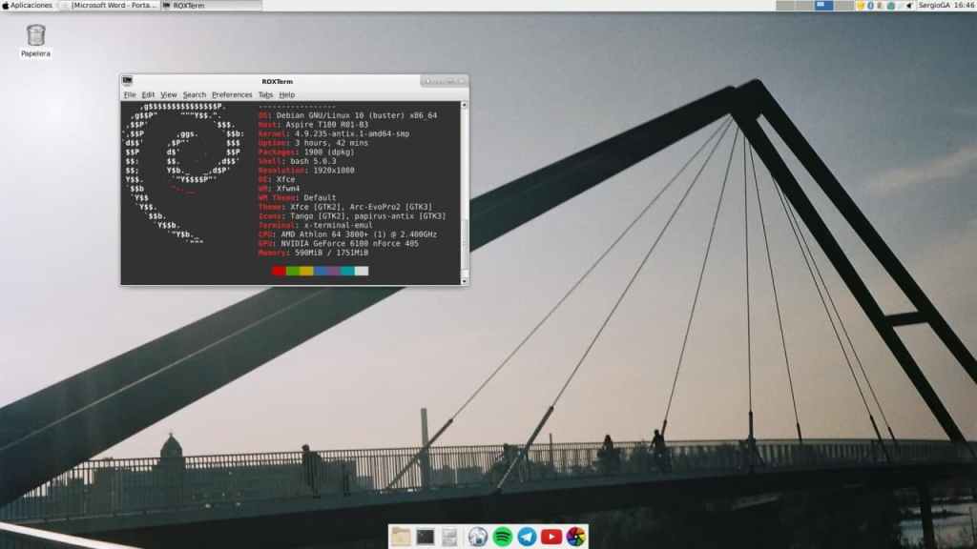
Task: Select the ROXTerm taskbar button
Action: point(210,6)
